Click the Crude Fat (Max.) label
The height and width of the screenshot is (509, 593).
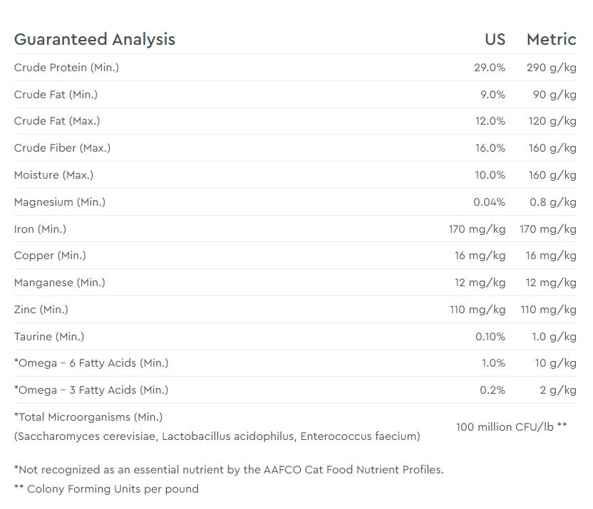pyautogui.click(x=57, y=121)
